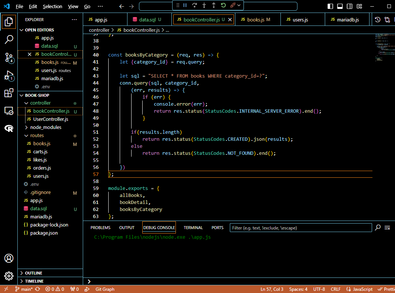Open the Edit menu

(x=33, y=7)
